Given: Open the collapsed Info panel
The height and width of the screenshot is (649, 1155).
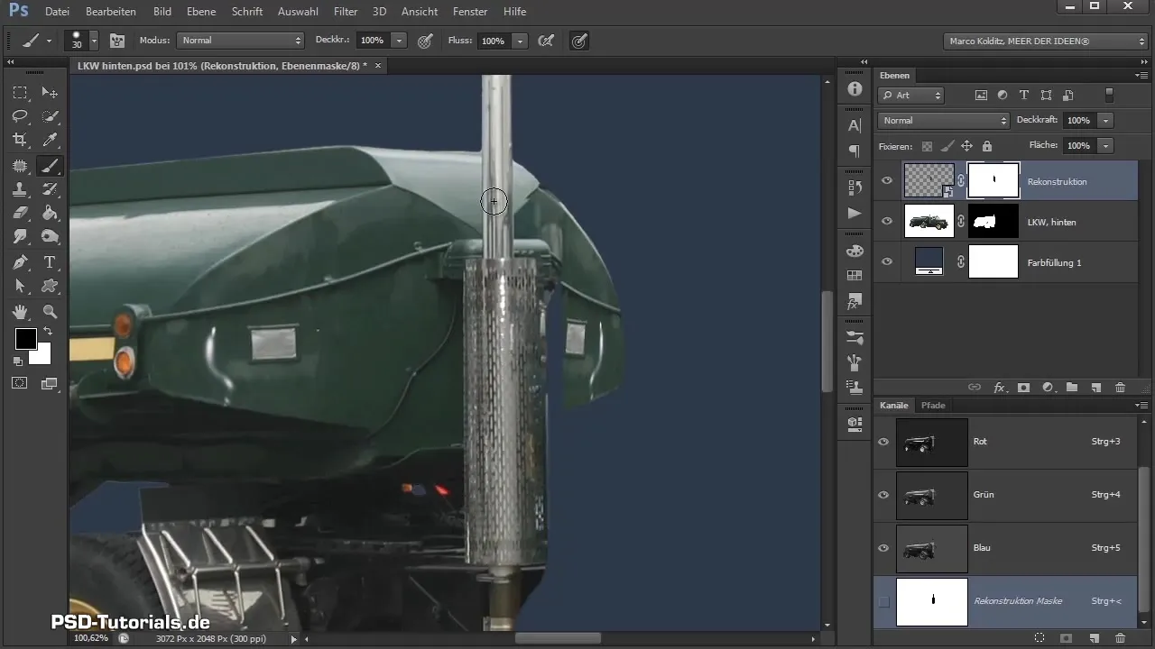Looking at the screenshot, I should tap(855, 88).
